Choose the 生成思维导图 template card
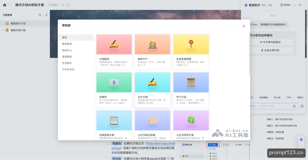Image resolution: width=308 pixels, height=160 pixels. (191, 52)
